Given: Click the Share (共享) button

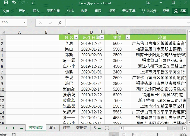Looking at the screenshot, I should coord(180,11).
